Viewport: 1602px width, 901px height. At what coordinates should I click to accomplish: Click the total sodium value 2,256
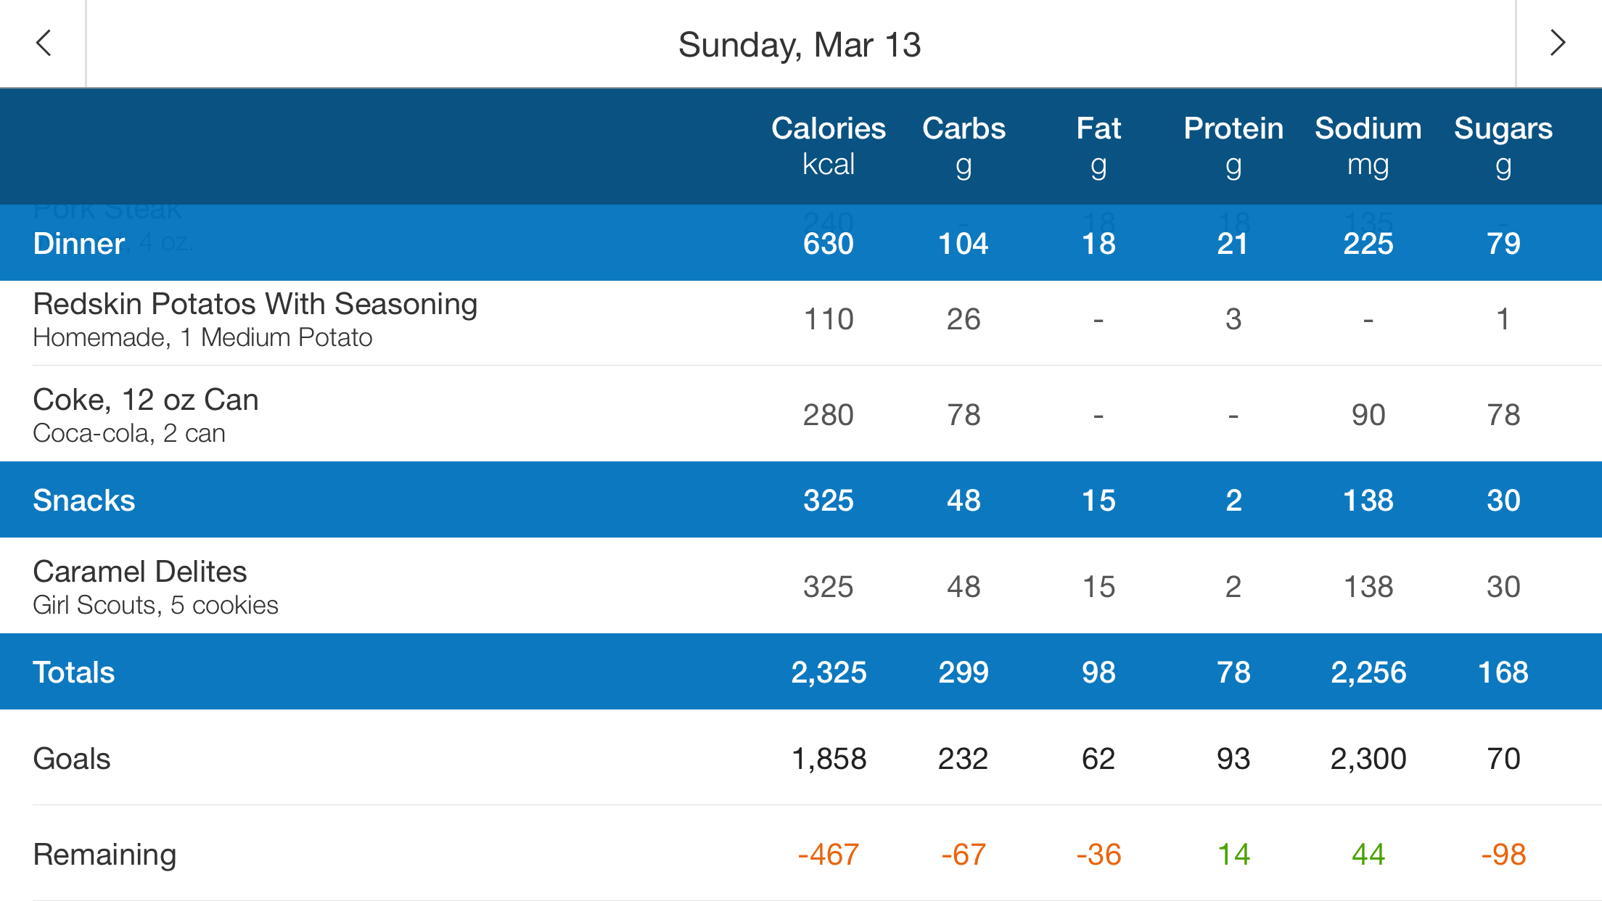click(1368, 672)
